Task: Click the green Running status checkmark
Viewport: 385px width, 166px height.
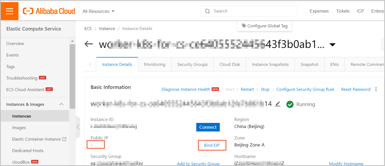Action: click(x=290, y=104)
